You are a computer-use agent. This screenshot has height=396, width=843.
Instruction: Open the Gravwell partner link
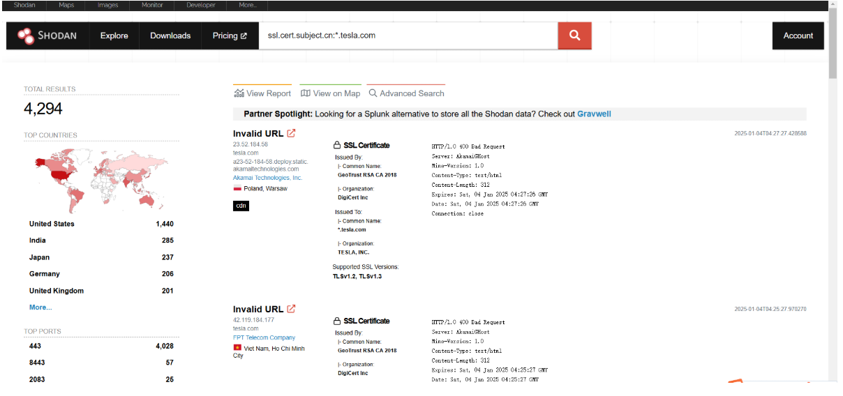click(x=594, y=114)
